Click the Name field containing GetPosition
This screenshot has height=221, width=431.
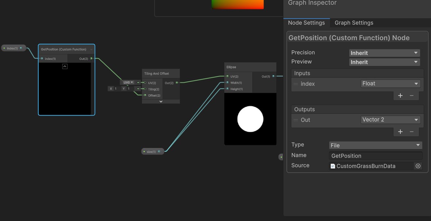(x=375, y=155)
